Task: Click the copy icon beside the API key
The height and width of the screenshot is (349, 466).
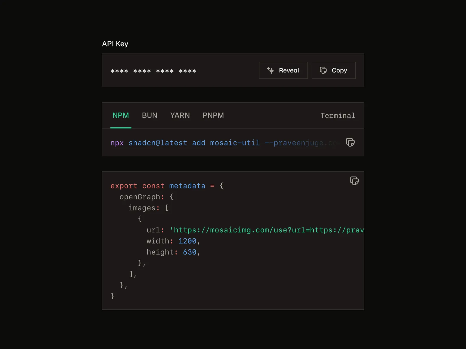Action: [323, 70]
